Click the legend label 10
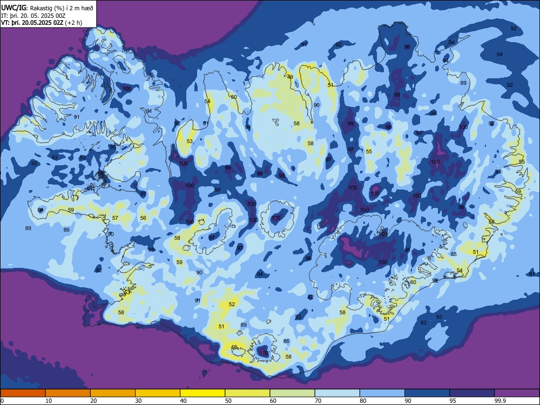Viewport: 540px width, 405px height. pyautogui.click(x=49, y=401)
